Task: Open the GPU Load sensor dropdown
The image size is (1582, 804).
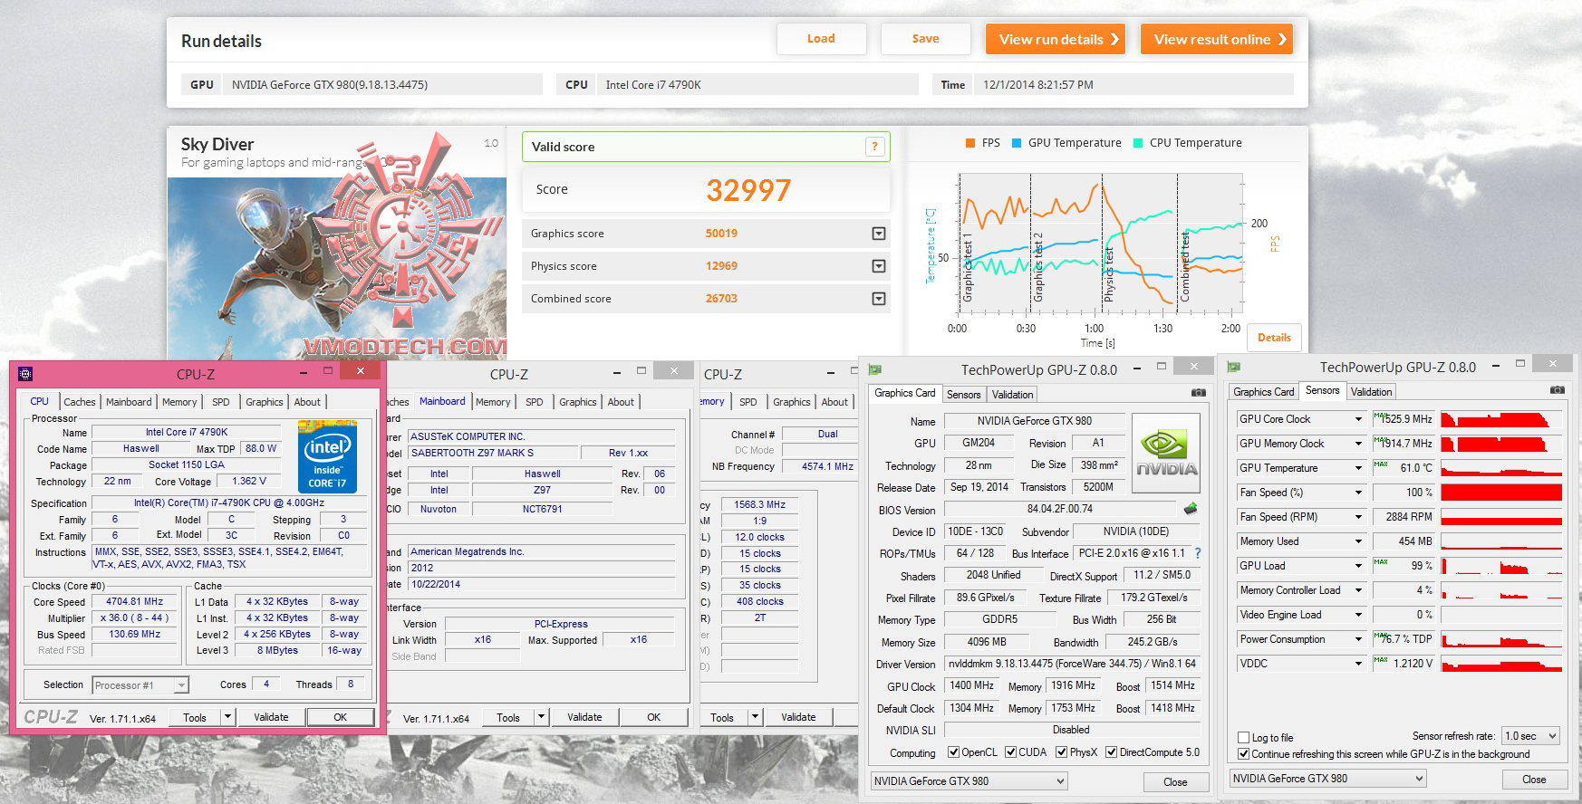Action: coord(1358,566)
